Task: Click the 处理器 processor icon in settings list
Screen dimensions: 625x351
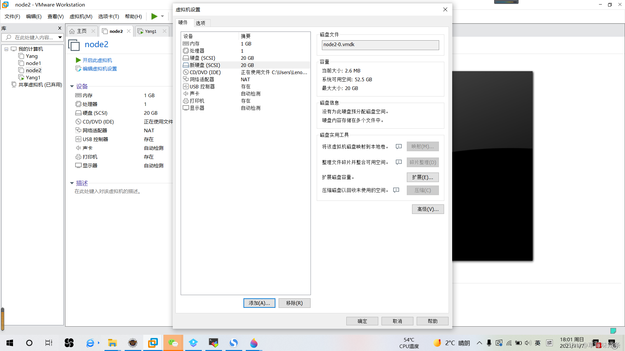Action: point(186,51)
